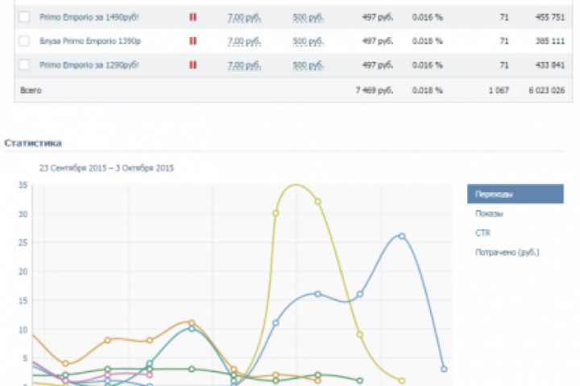Tick checkbox for Primo Emporio за 1290руб!

[x=24, y=65]
